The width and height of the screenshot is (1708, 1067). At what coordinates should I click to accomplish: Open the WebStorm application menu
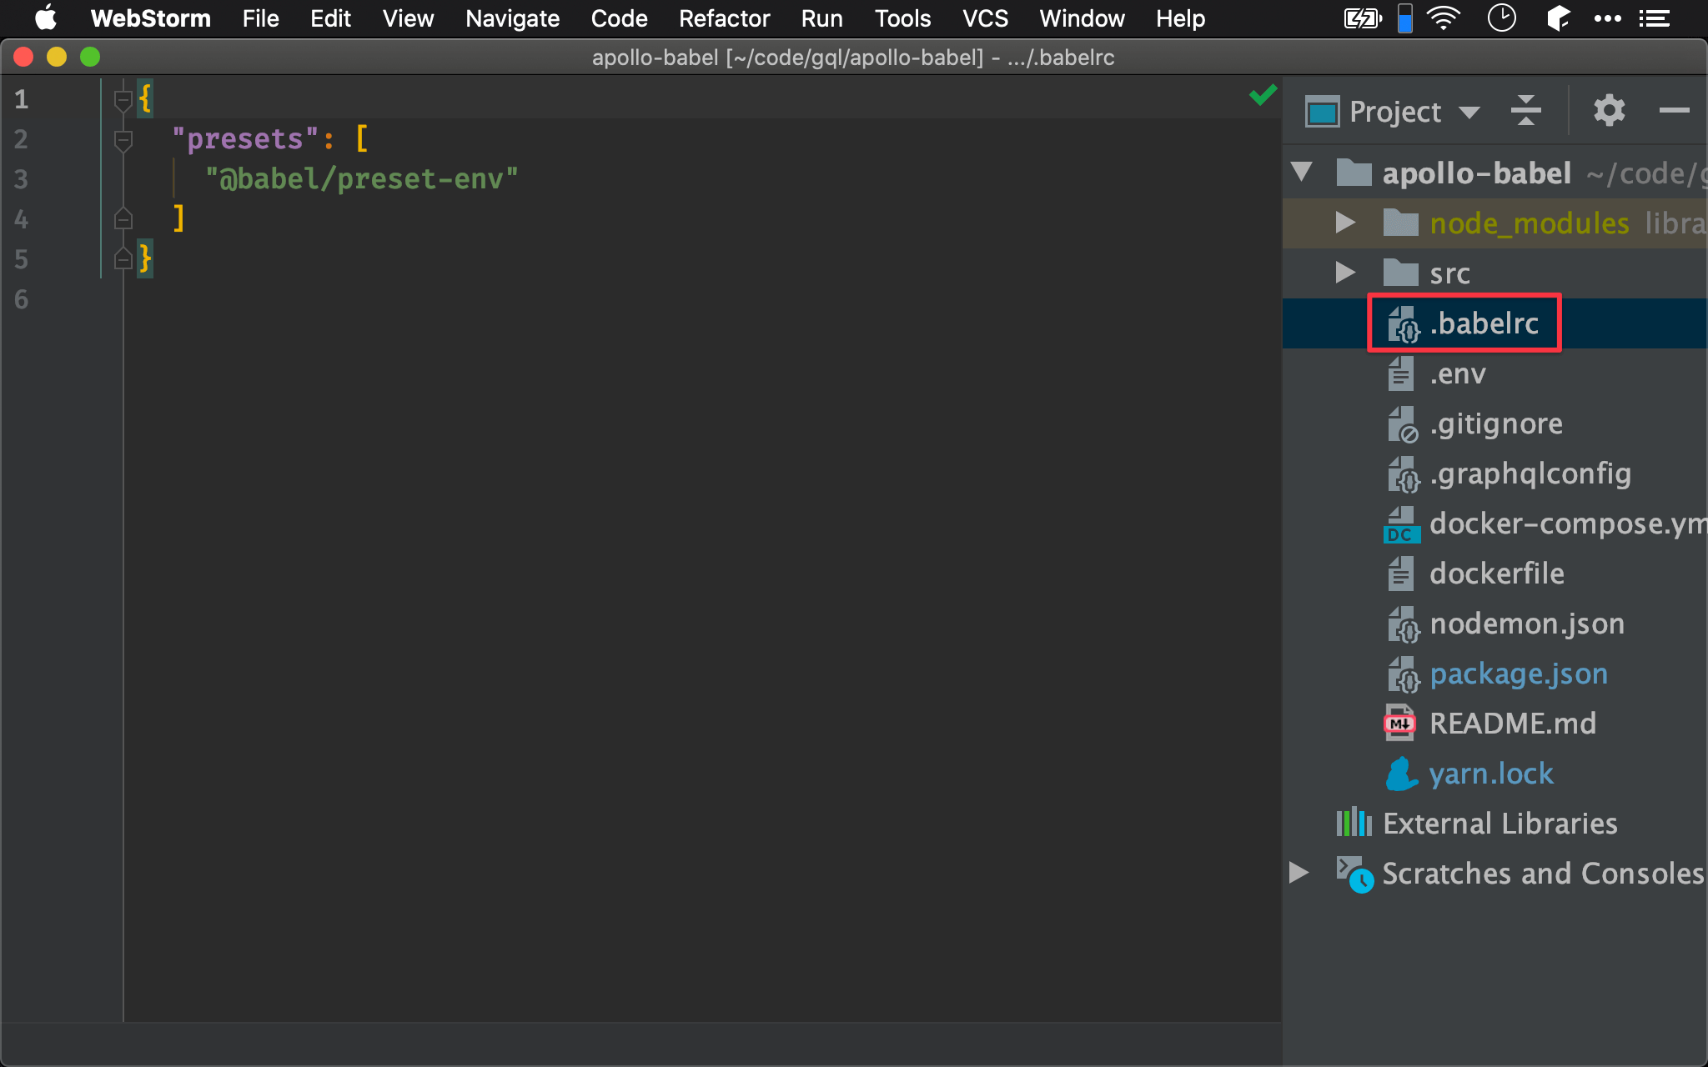point(150,18)
